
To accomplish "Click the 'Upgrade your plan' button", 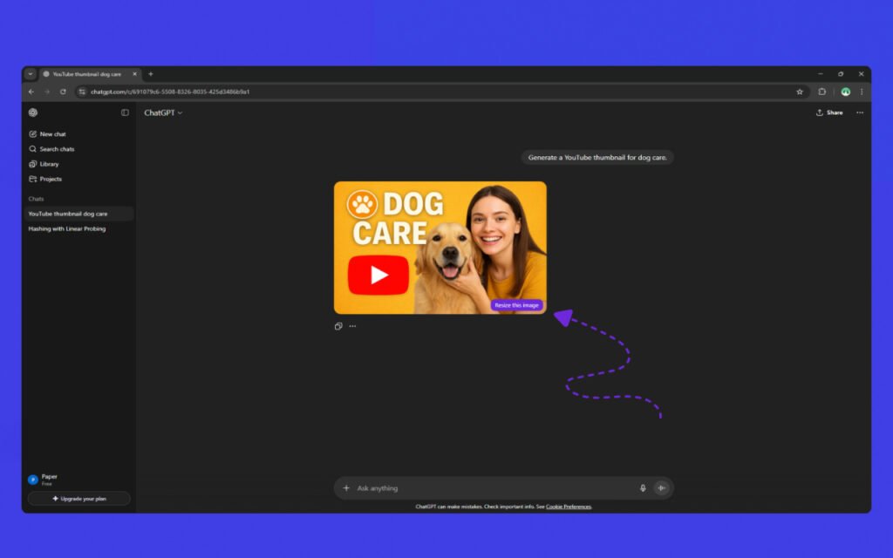I will tap(78, 499).
